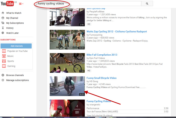Visit the PeopleForBikes channel link
Screen dimensions: 176x118
click(x=97, y=12)
